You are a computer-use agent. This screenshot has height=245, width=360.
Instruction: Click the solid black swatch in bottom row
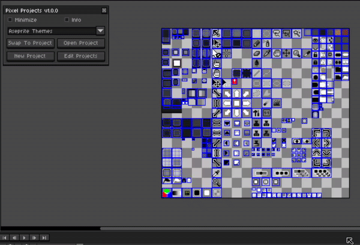(x=197, y=193)
